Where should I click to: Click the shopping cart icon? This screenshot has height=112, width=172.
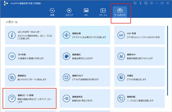tap(135, 3)
